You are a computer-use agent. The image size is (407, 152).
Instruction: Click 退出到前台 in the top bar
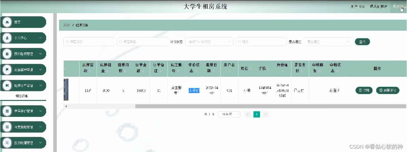[379, 6]
